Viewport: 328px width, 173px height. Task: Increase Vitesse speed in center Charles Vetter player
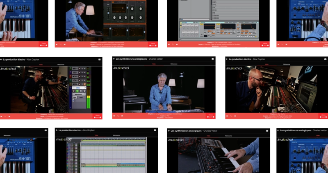[x=212, y=117]
